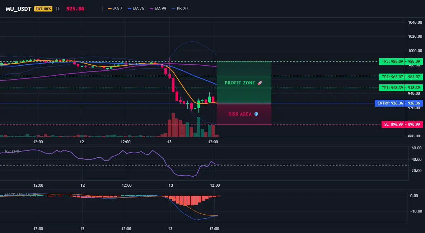Click the 20.00 RSI axis value
Image resolution: width=425 pixels, height=233 pixels.
click(417, 171)
